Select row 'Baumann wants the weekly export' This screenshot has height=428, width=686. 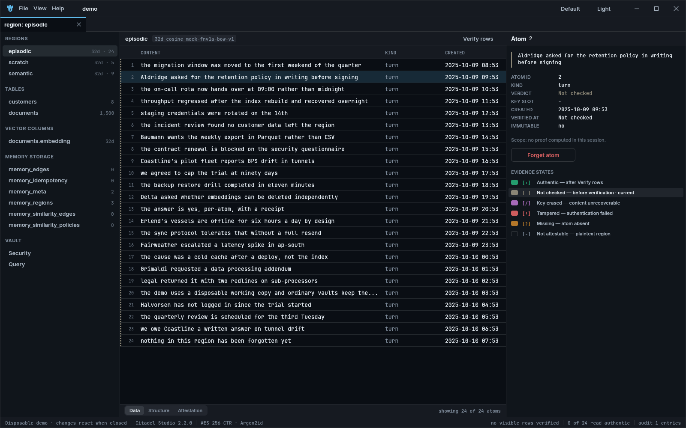tap(313, 137)
